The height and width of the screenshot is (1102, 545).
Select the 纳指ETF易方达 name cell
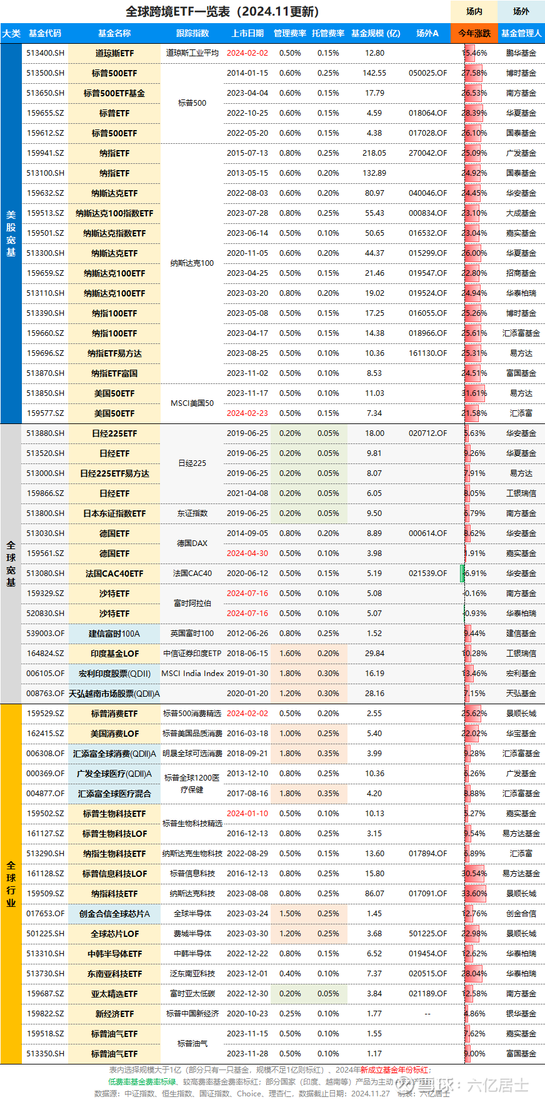pyautogui.click(x=114, y=353)
